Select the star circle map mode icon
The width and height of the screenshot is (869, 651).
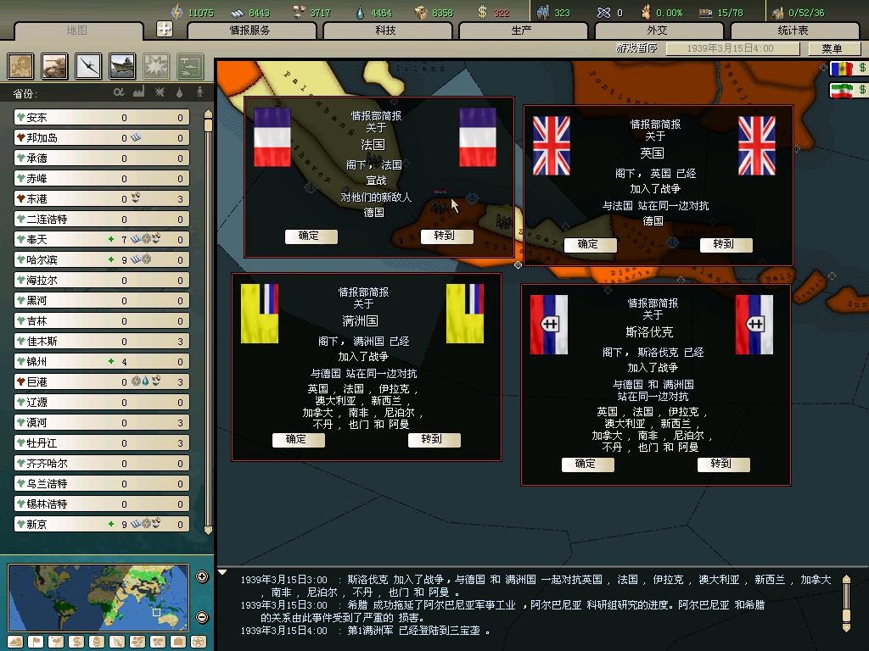199,642
